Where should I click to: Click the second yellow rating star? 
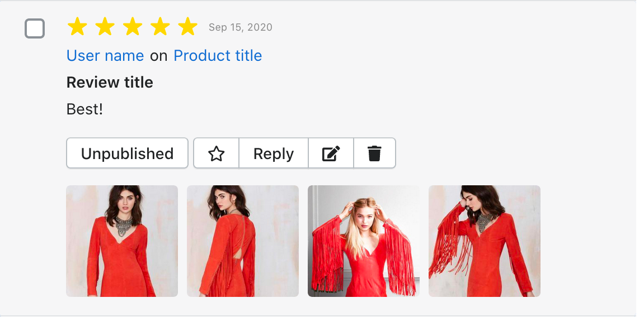point(105,27)
